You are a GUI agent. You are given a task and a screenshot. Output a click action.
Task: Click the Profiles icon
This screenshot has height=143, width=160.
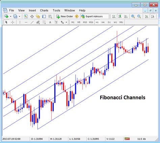coord(15,17)
